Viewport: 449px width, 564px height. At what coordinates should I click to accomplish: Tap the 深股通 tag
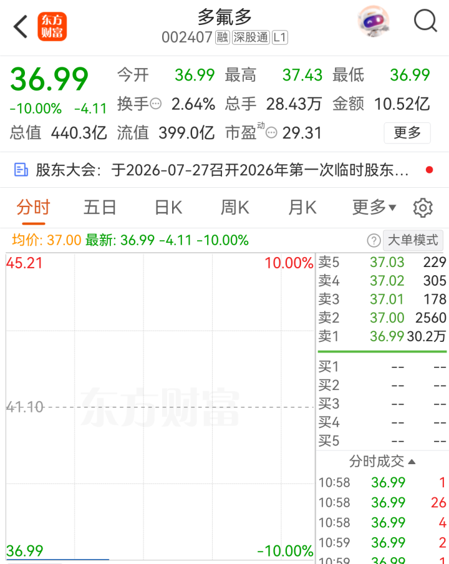tap(251, 37)
